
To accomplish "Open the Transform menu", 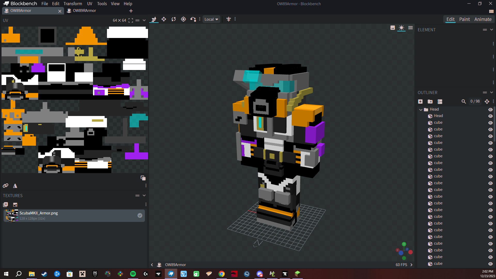I will (73, 4).
